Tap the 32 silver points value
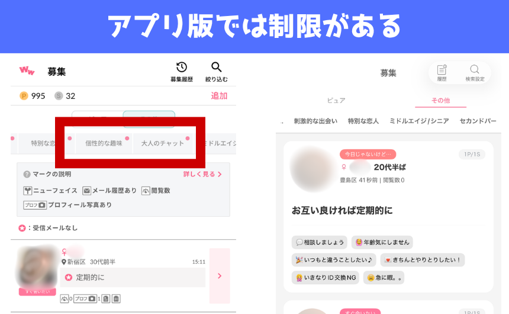509x314 pixels. tap(70, 96)
